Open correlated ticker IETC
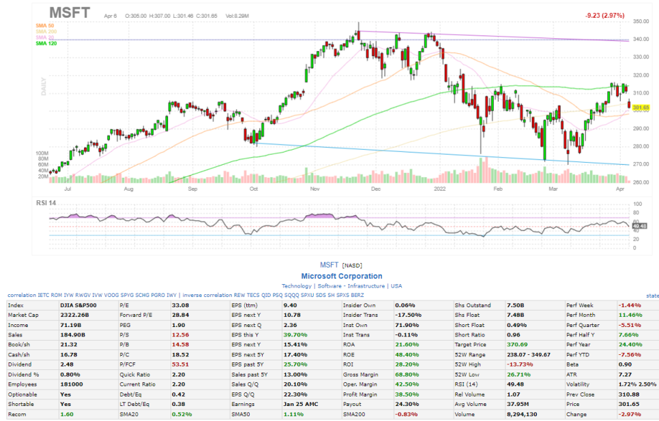Image resolution: width=659 pixels, height=421 pixels. coord(44,295)
